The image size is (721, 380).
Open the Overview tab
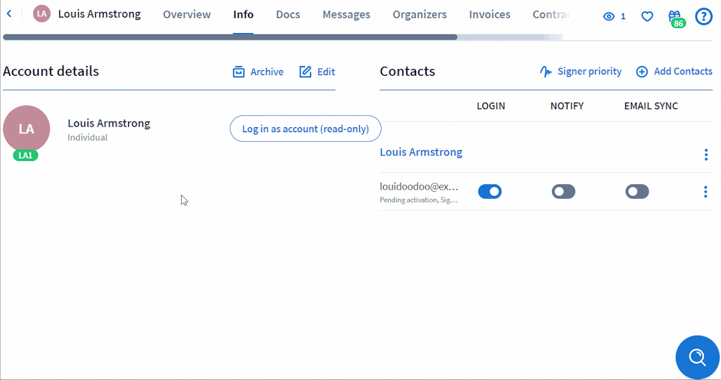(x=187, y=14)
